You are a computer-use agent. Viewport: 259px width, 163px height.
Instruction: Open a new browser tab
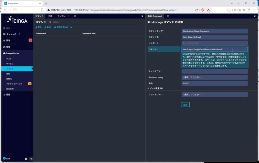46,3
